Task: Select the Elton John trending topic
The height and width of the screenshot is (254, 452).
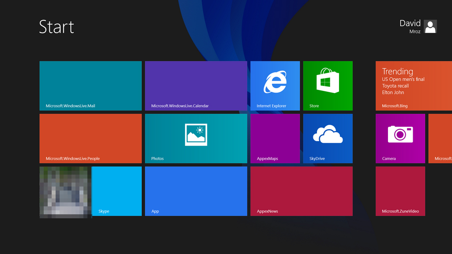Action: coord(393,93)
